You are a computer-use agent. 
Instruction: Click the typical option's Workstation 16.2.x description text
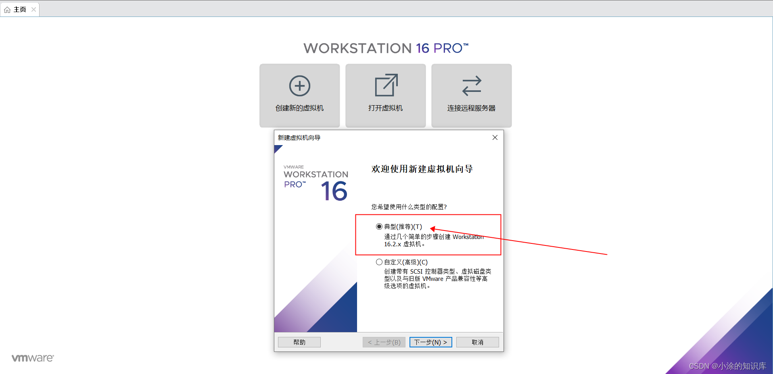[434, 240]
